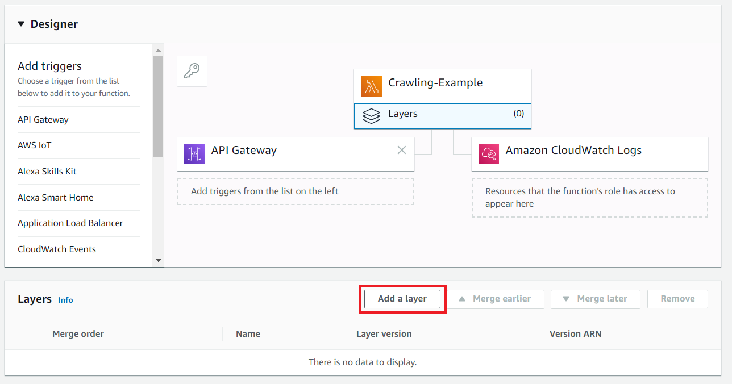Click the Merge earlier button
732x384 pixels.
495,299
